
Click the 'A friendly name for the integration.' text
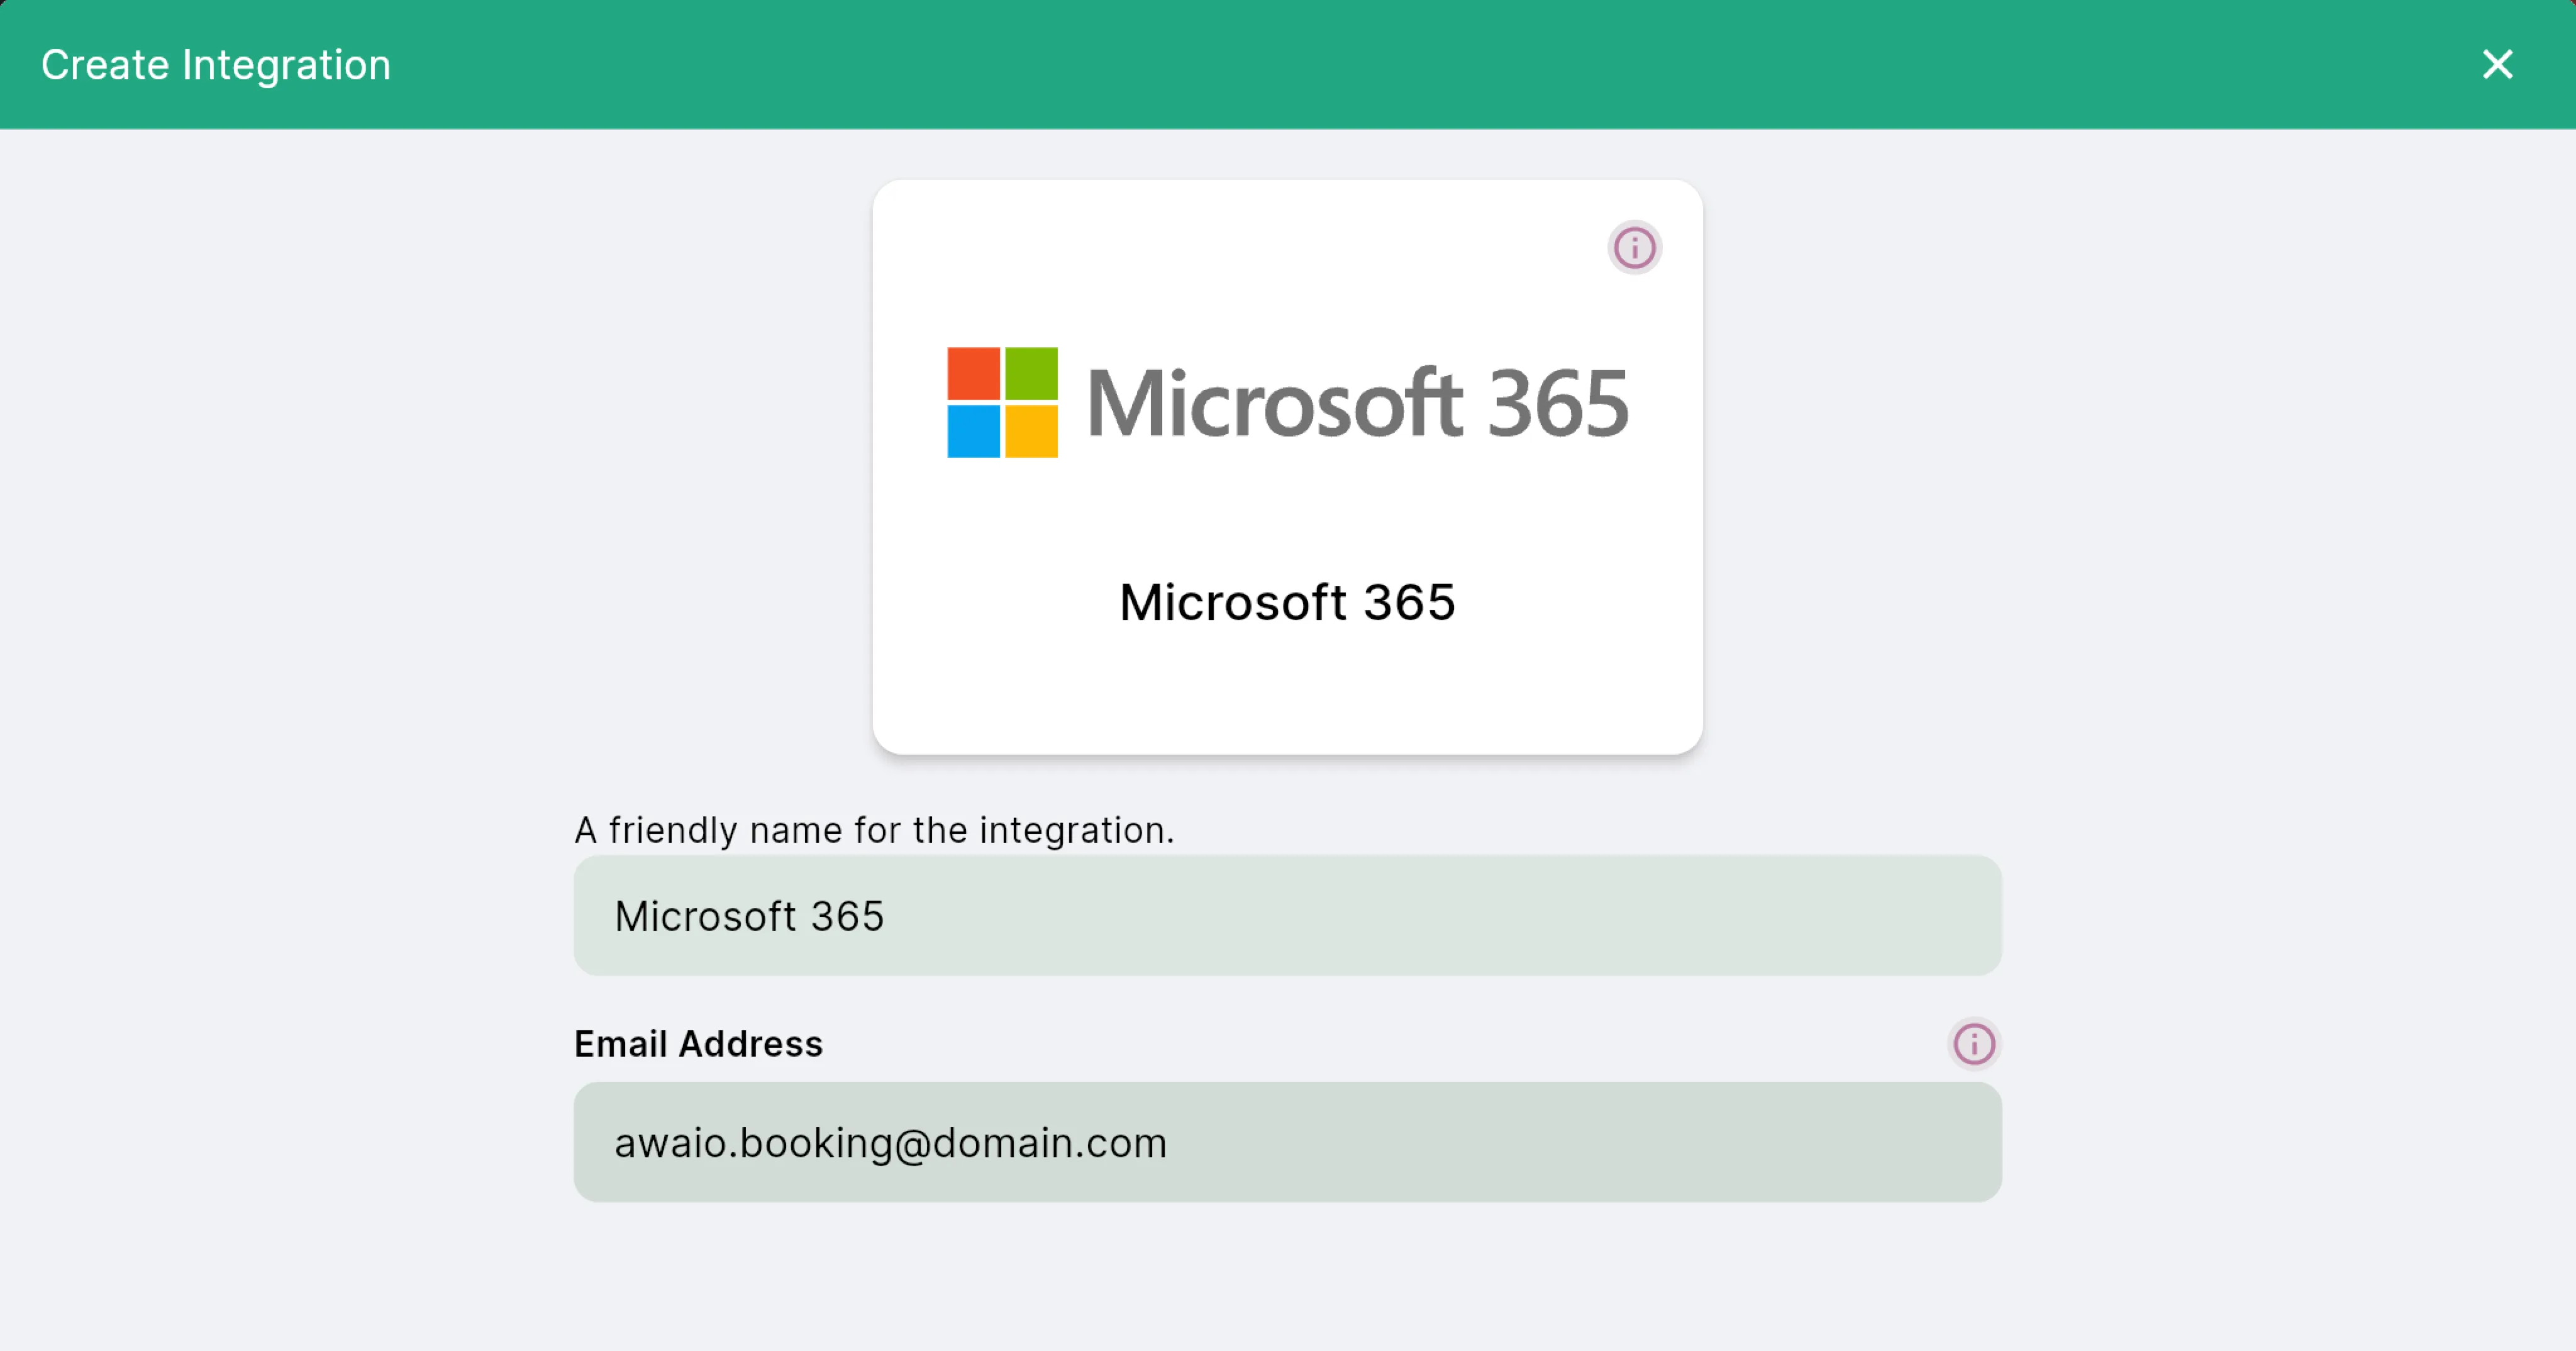[x=874, y=830]
